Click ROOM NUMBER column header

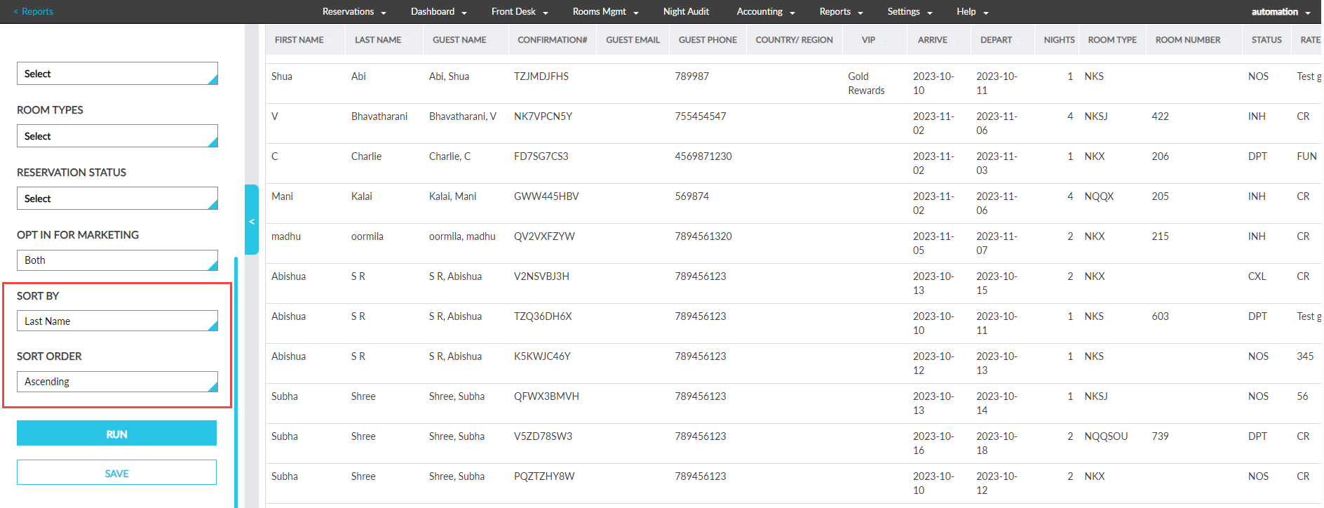(1188, 40)
